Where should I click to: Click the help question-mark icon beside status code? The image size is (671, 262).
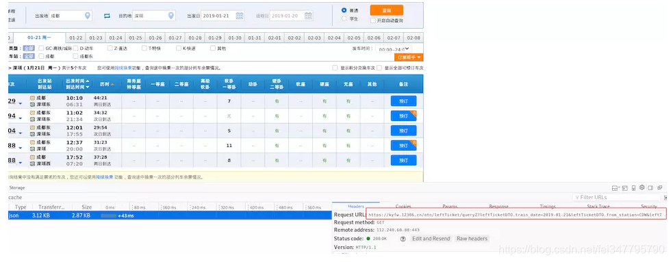(x=403, y=239)
